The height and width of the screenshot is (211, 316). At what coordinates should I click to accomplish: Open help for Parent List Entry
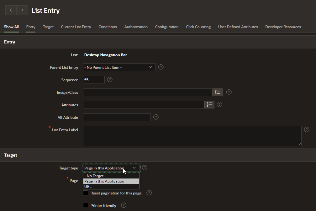click(161, 67)
